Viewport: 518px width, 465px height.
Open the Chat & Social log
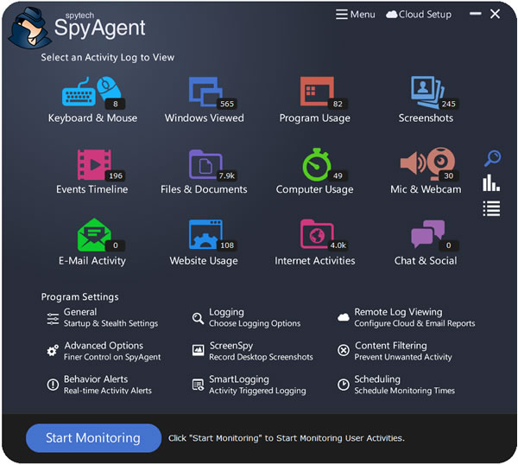pyautogui.click(x=426, y=237)
